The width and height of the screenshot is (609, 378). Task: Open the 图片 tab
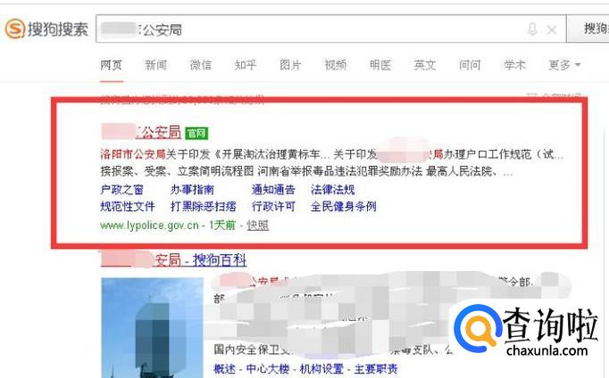[290, 65]
